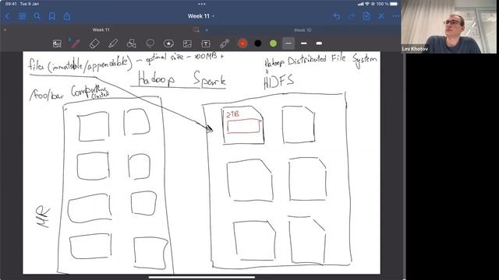Redo the undone stroke
This screenshot has height=280, width=499.
click(x=352, y=16)
